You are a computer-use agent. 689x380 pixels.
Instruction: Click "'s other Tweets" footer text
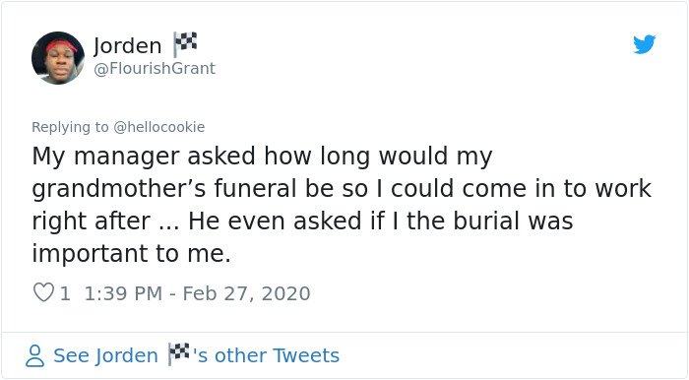pos(266,355)
